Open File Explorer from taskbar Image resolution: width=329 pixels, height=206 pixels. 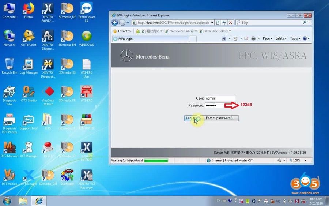click(23, 201)
